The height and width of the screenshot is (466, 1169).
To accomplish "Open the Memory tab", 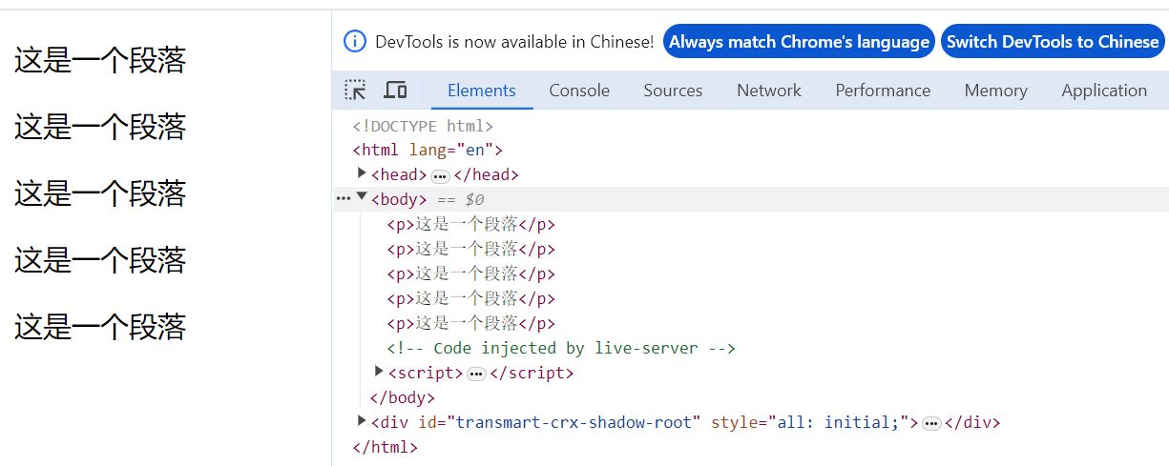I will point(995,91).
